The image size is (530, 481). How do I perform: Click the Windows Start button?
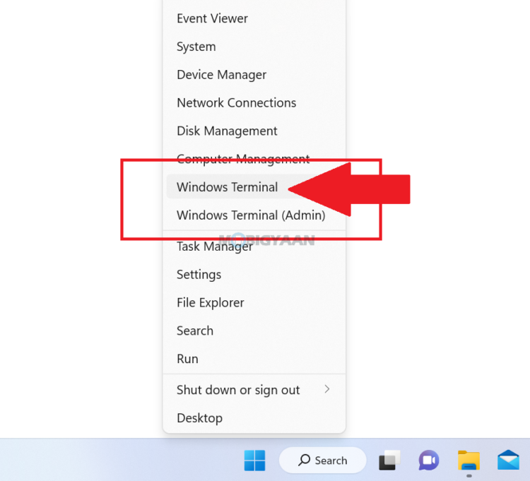(254, 461)
